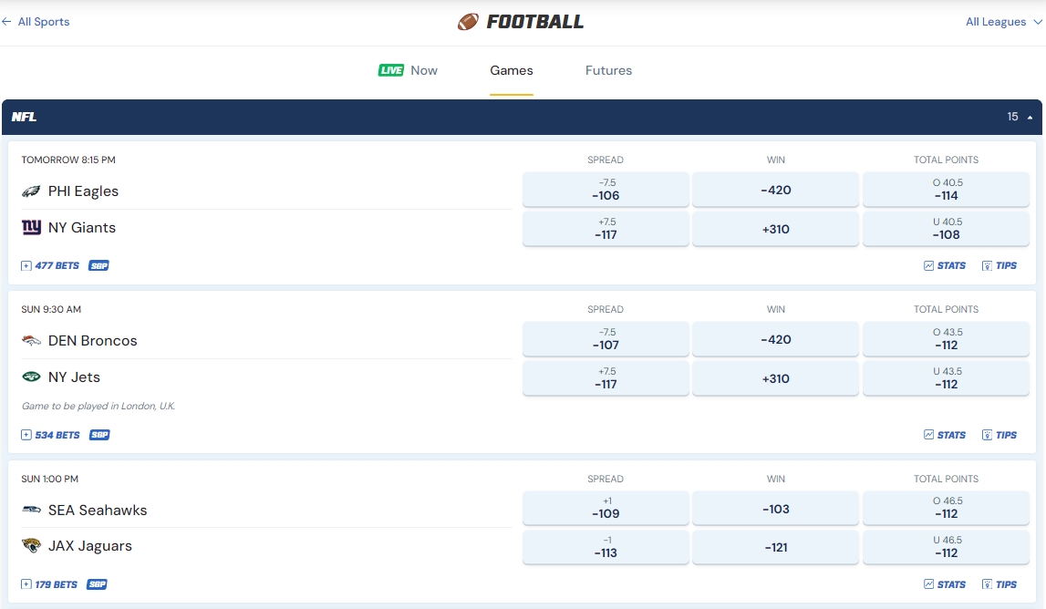Image resolution: width=1046 pixels, height=609 pixels.
Task: Click the Seattle Seahawks team logo
Action: [x=31, y=511]
